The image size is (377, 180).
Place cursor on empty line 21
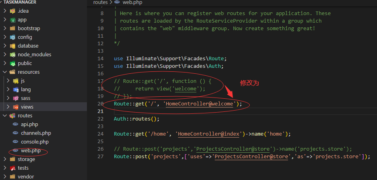(245, 111)
